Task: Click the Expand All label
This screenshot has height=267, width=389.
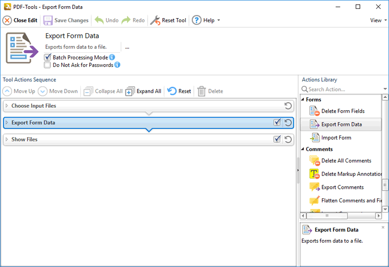Action: [x=149, y=91]
